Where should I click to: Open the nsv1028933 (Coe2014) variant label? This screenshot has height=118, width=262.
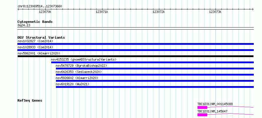35,47
